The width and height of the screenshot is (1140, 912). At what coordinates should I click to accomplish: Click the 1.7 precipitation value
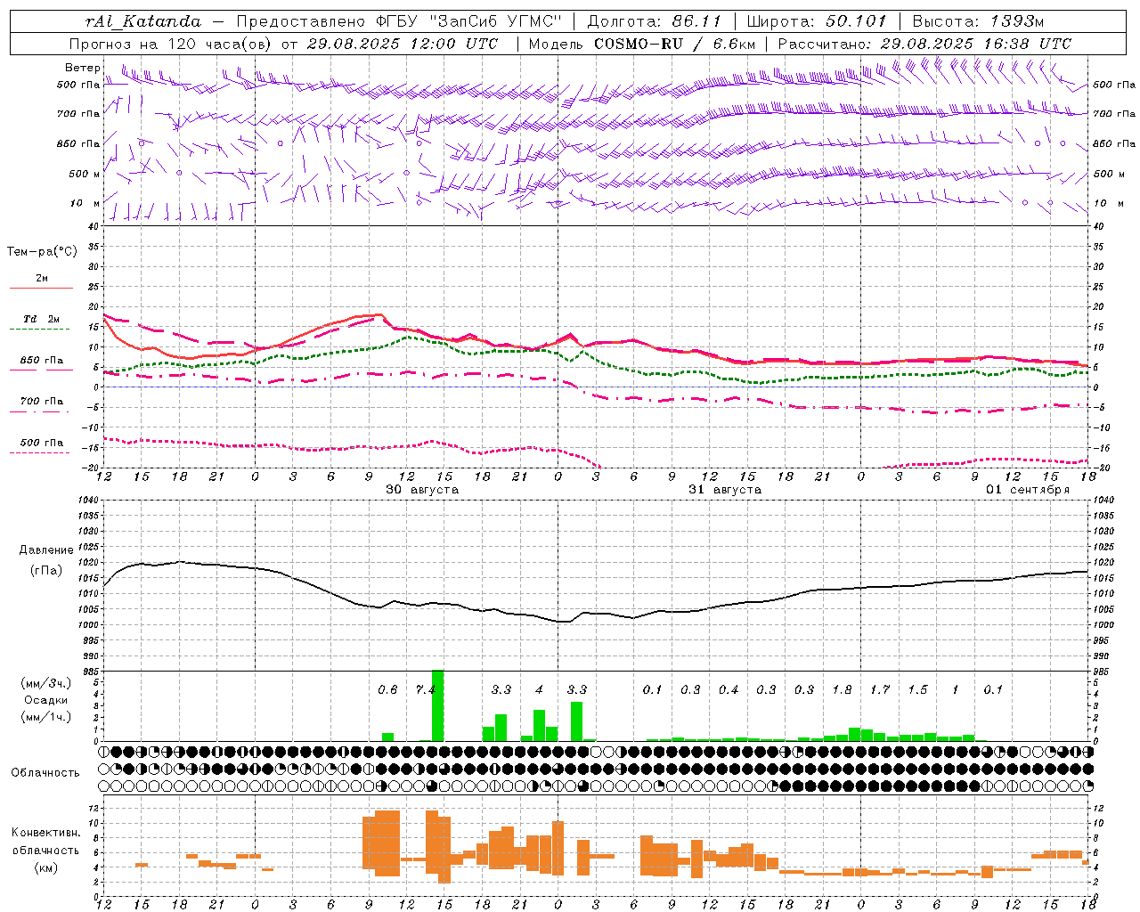coord(880,689)
